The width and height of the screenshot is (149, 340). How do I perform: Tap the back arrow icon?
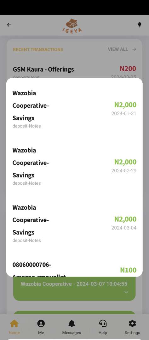click(x=9, y=25)
